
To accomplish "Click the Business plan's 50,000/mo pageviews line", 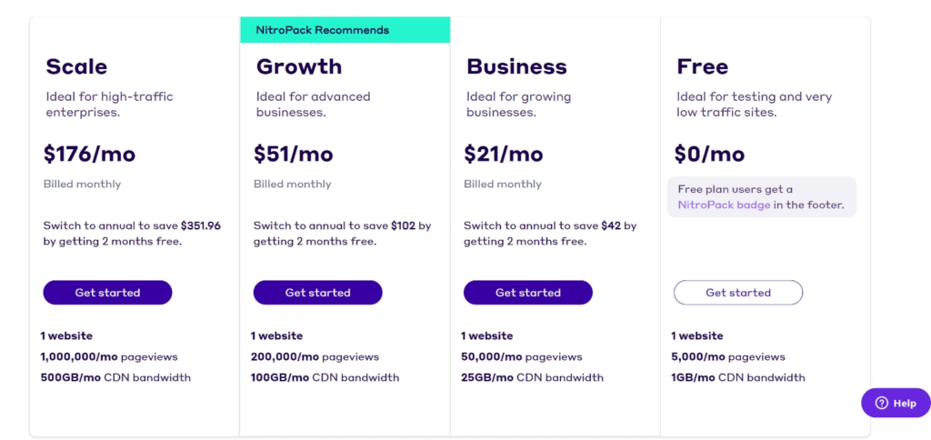I will point(521,356).
